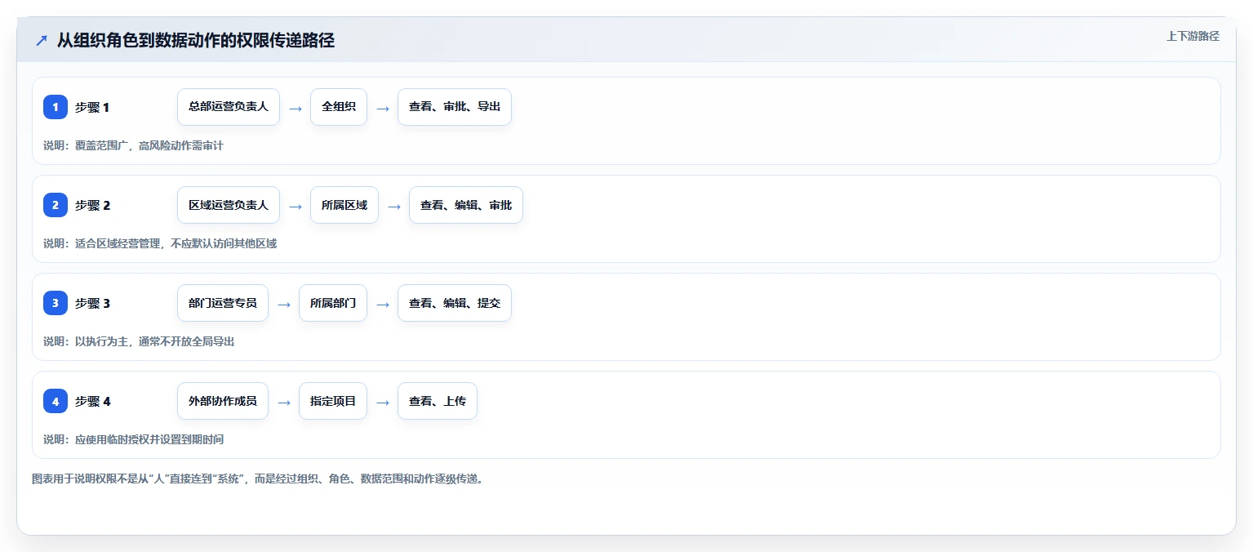Select the 查看、审批、导出 actions box

click(x=455, y=107)
